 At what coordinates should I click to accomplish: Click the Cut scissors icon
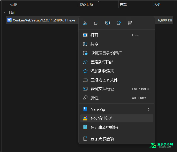pyautogui.click(x=85, y=23)
